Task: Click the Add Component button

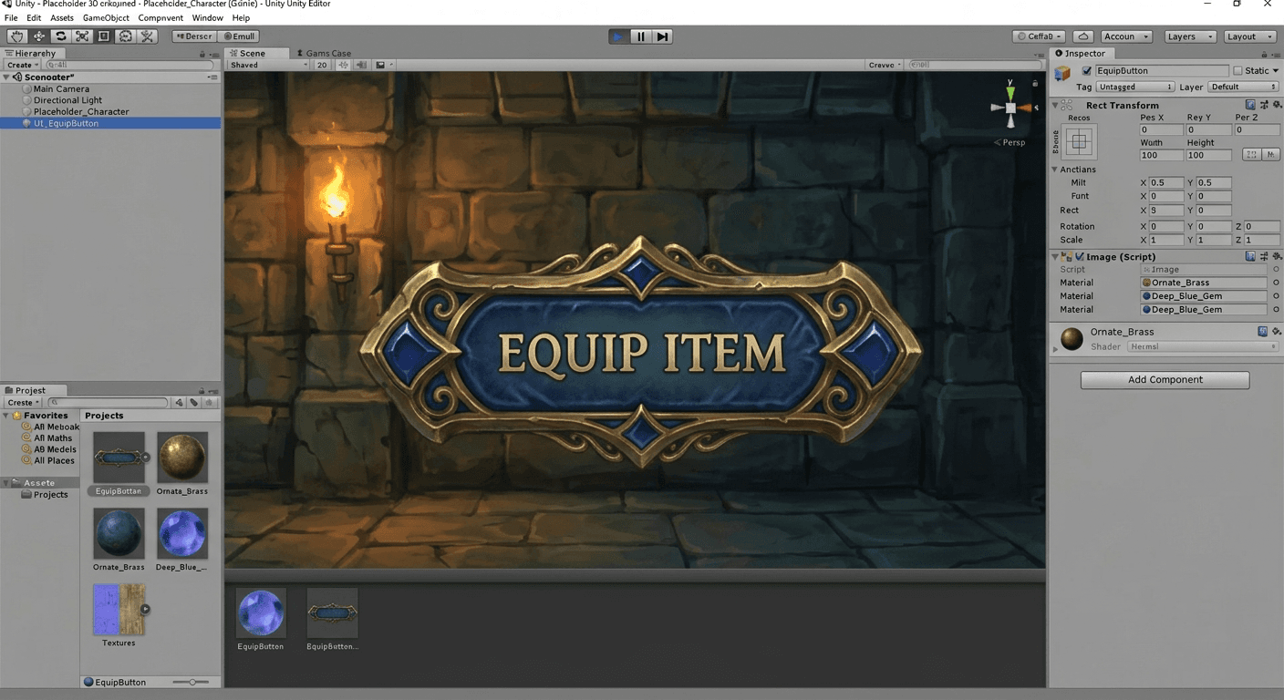Action: 1165,379
